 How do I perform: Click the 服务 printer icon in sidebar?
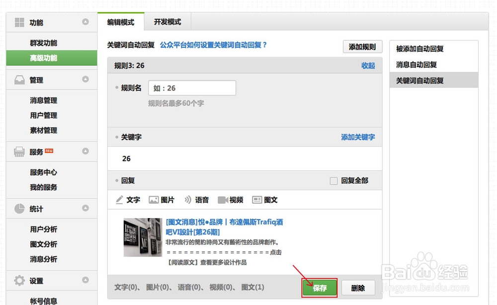(x=19, y=152)
